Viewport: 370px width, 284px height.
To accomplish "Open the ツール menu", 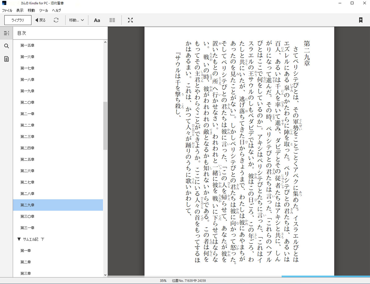I will tap(43, 10).
